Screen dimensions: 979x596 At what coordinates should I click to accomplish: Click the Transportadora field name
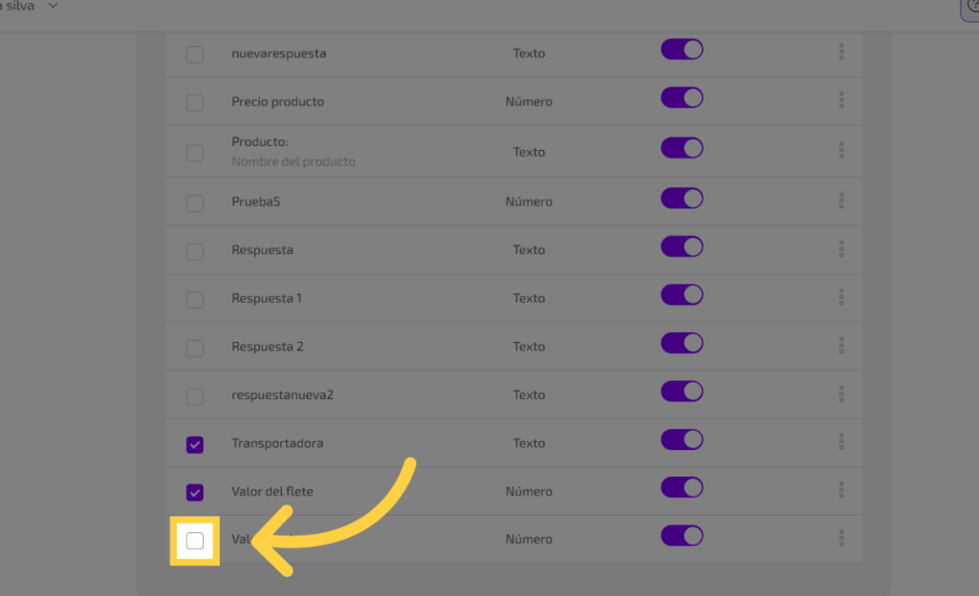pyautogui.click(x=277, y=443)
